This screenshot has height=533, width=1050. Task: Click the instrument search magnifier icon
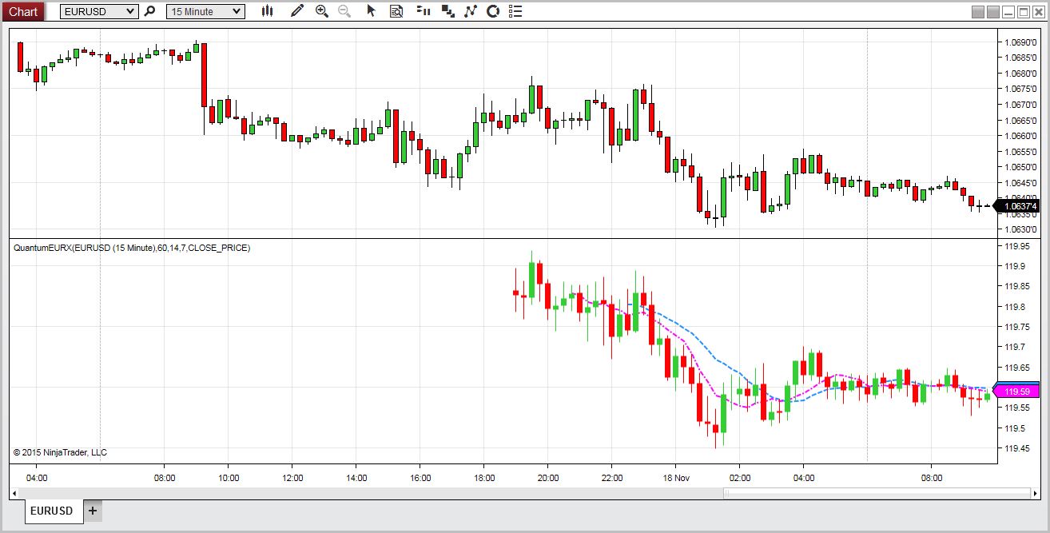149,11
